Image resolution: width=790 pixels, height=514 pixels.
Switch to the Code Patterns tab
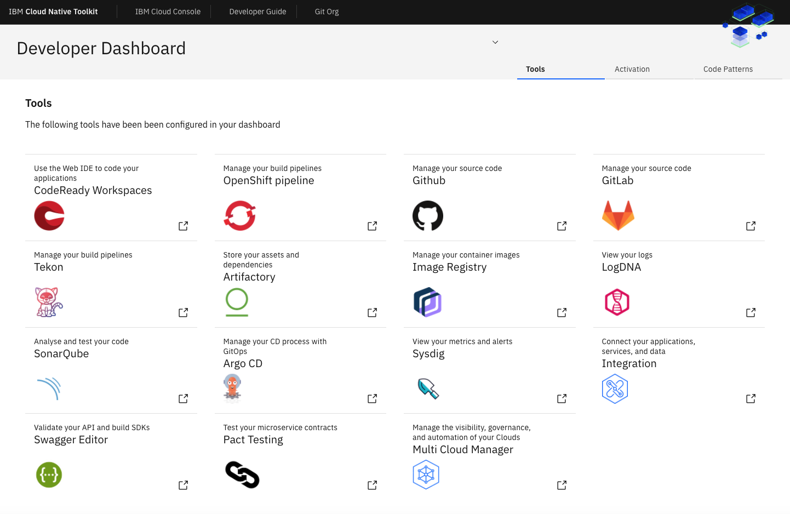coord(739,70)
